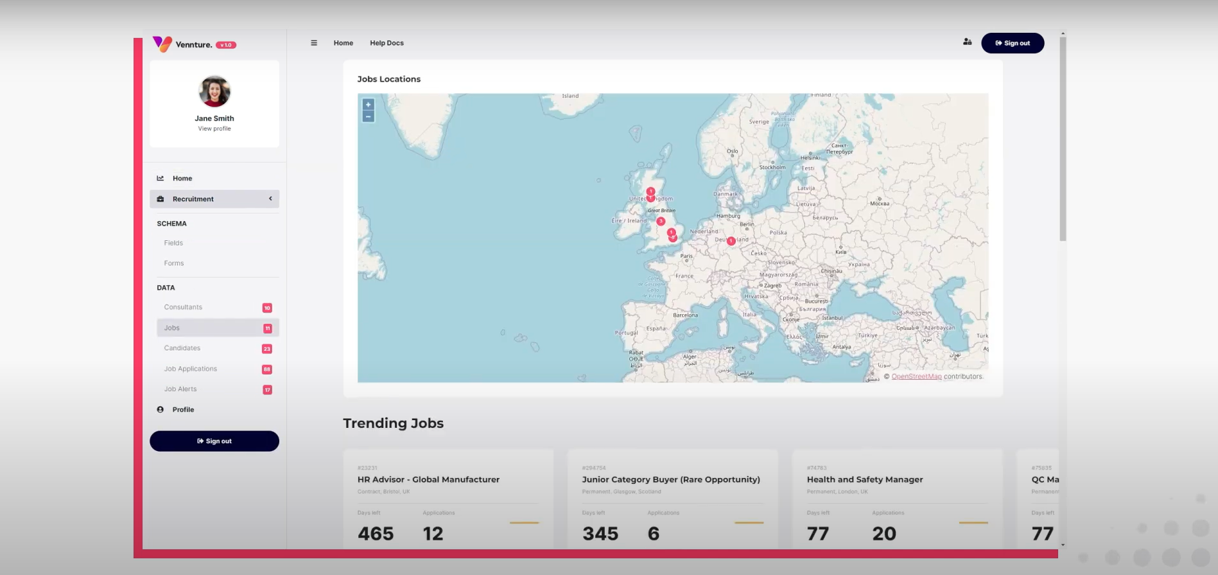Click Jane Smith's profile photo
1218x575 pixels.
tap(214, 91)
